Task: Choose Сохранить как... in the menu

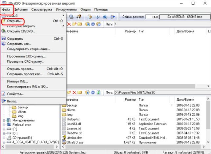Action: (33, 44)
